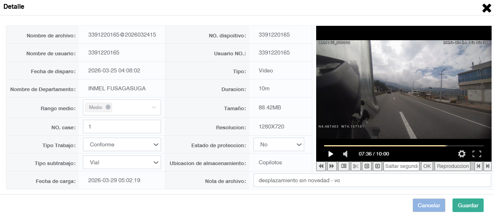Click the scissors clip tool
Screen dimensions: 494x216
356,166
